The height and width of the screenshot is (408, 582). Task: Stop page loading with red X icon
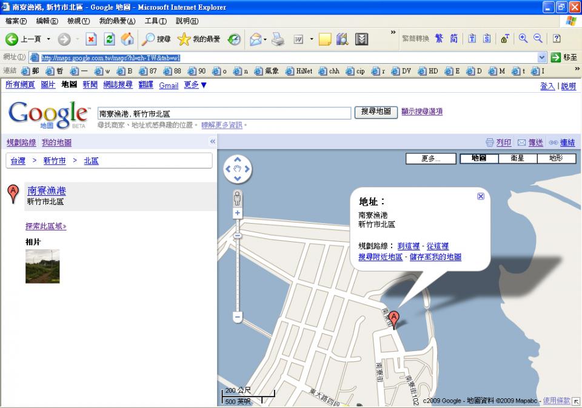click(91, 39)
